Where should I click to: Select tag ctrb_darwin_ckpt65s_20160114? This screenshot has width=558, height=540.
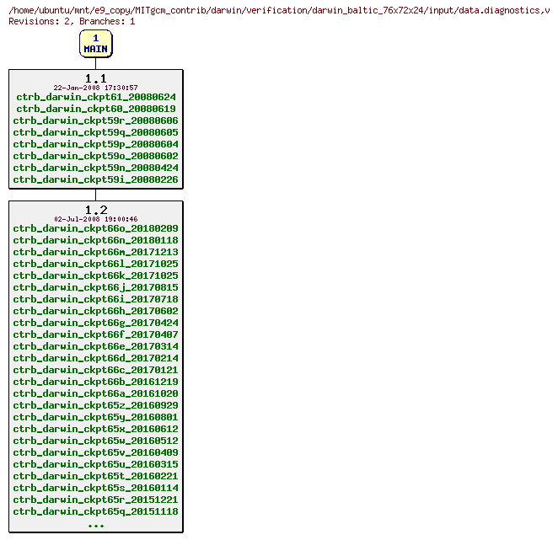pyautogui.click(x=96, y=487)
